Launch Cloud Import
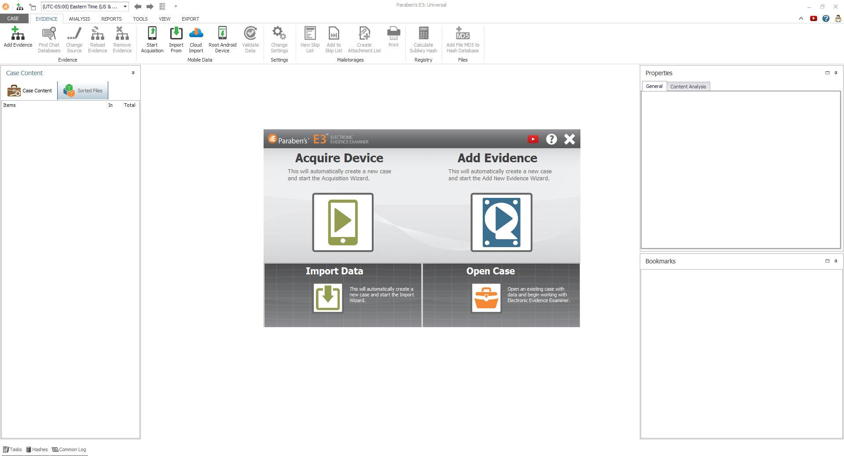The image size is (844, 456). pyautogui.click(x=196, y=40)
